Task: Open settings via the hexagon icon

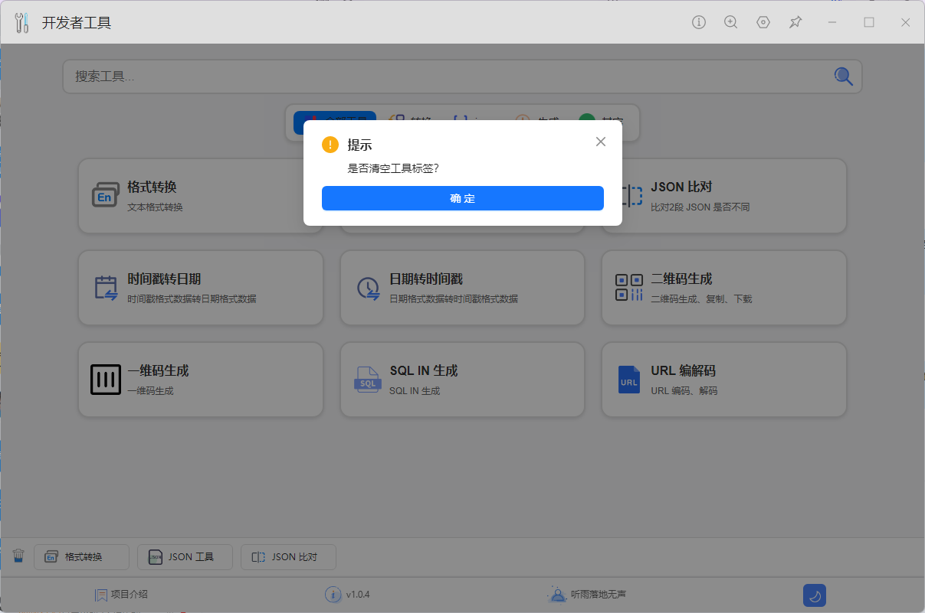Action: 763,22
